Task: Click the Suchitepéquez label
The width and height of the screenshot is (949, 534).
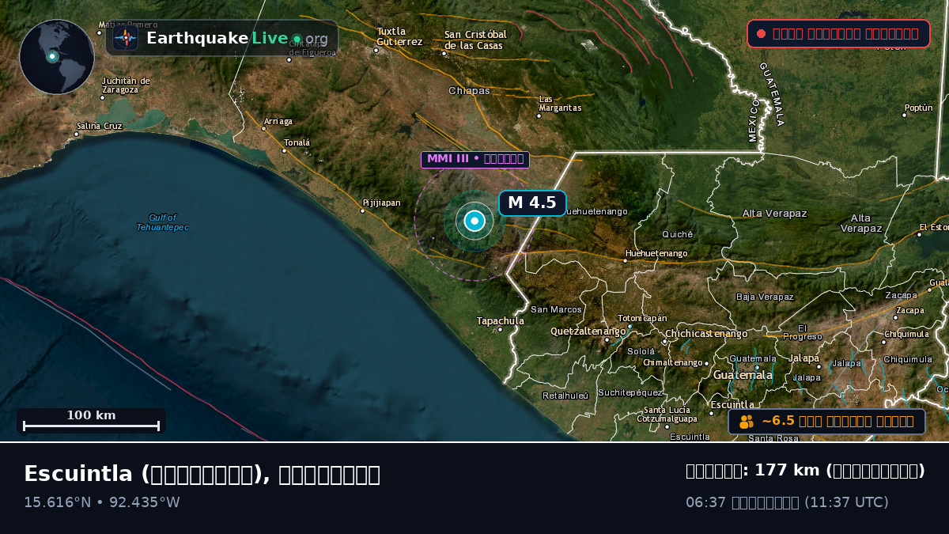Action: [630, 392]
